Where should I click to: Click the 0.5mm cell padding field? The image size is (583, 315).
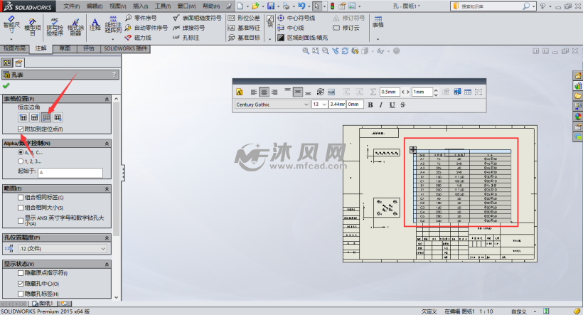[x=390, y=92]
